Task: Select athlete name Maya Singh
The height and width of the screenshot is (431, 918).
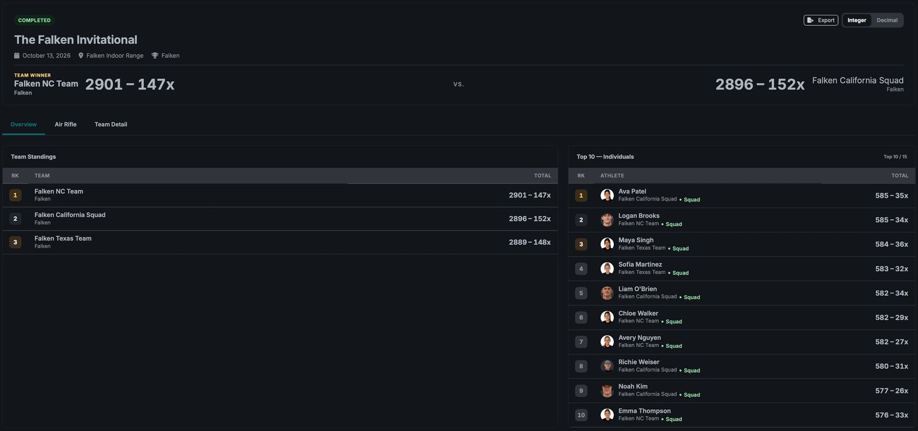Action: [636, 240]
